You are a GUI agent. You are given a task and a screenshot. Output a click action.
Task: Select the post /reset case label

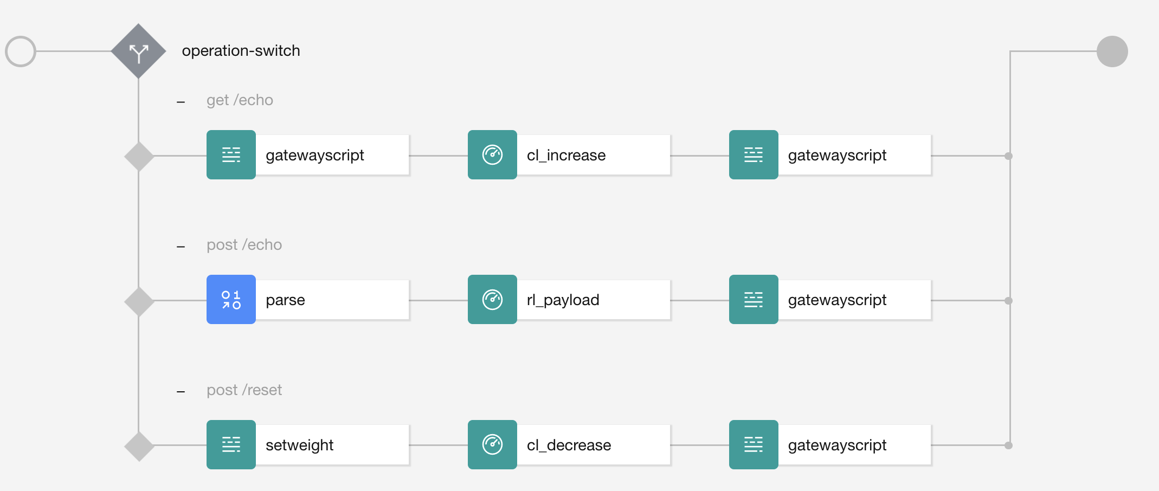tap(244, 390)
